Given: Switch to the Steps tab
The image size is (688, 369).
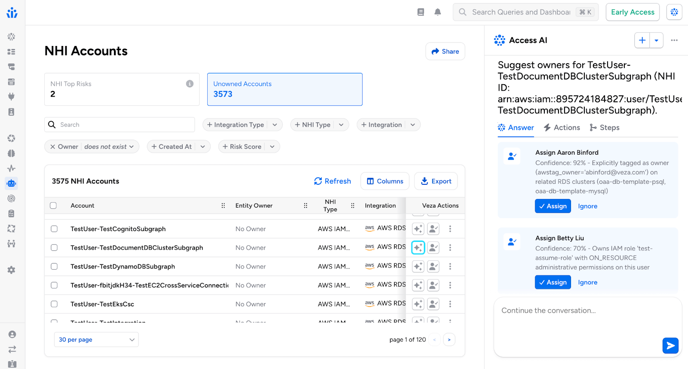Looking at the screenshot, I should click(605, 128).
